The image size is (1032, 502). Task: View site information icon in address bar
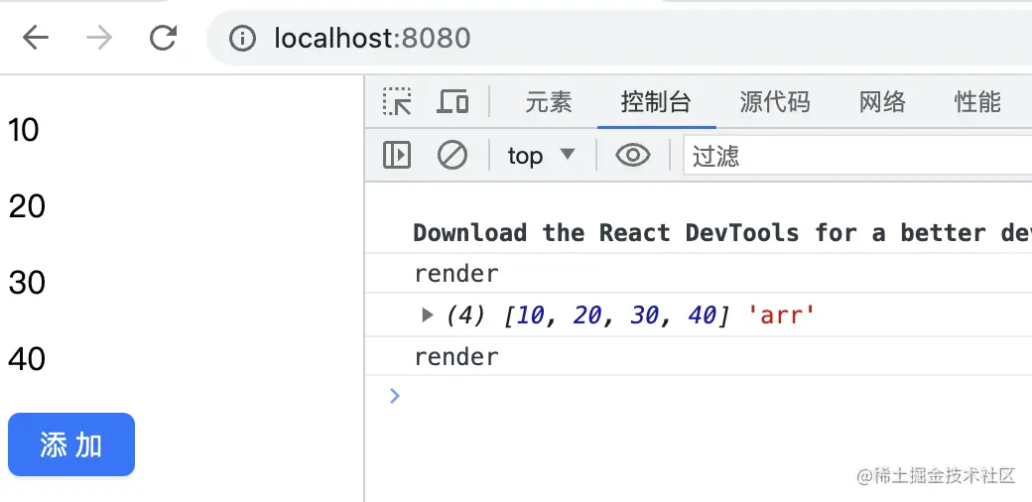tap(242, 39)
